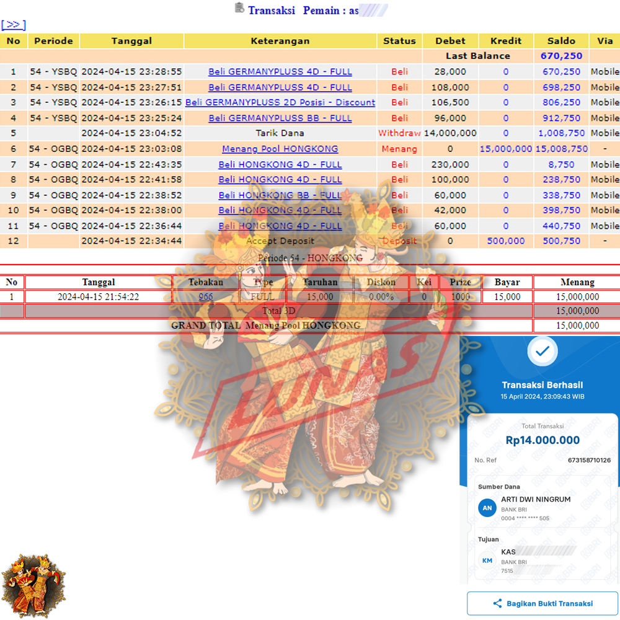Viewport: 620px width, 620px height.
Task: Open Beli HONGKONG 4D link in row 7
Action: point(280,164)
